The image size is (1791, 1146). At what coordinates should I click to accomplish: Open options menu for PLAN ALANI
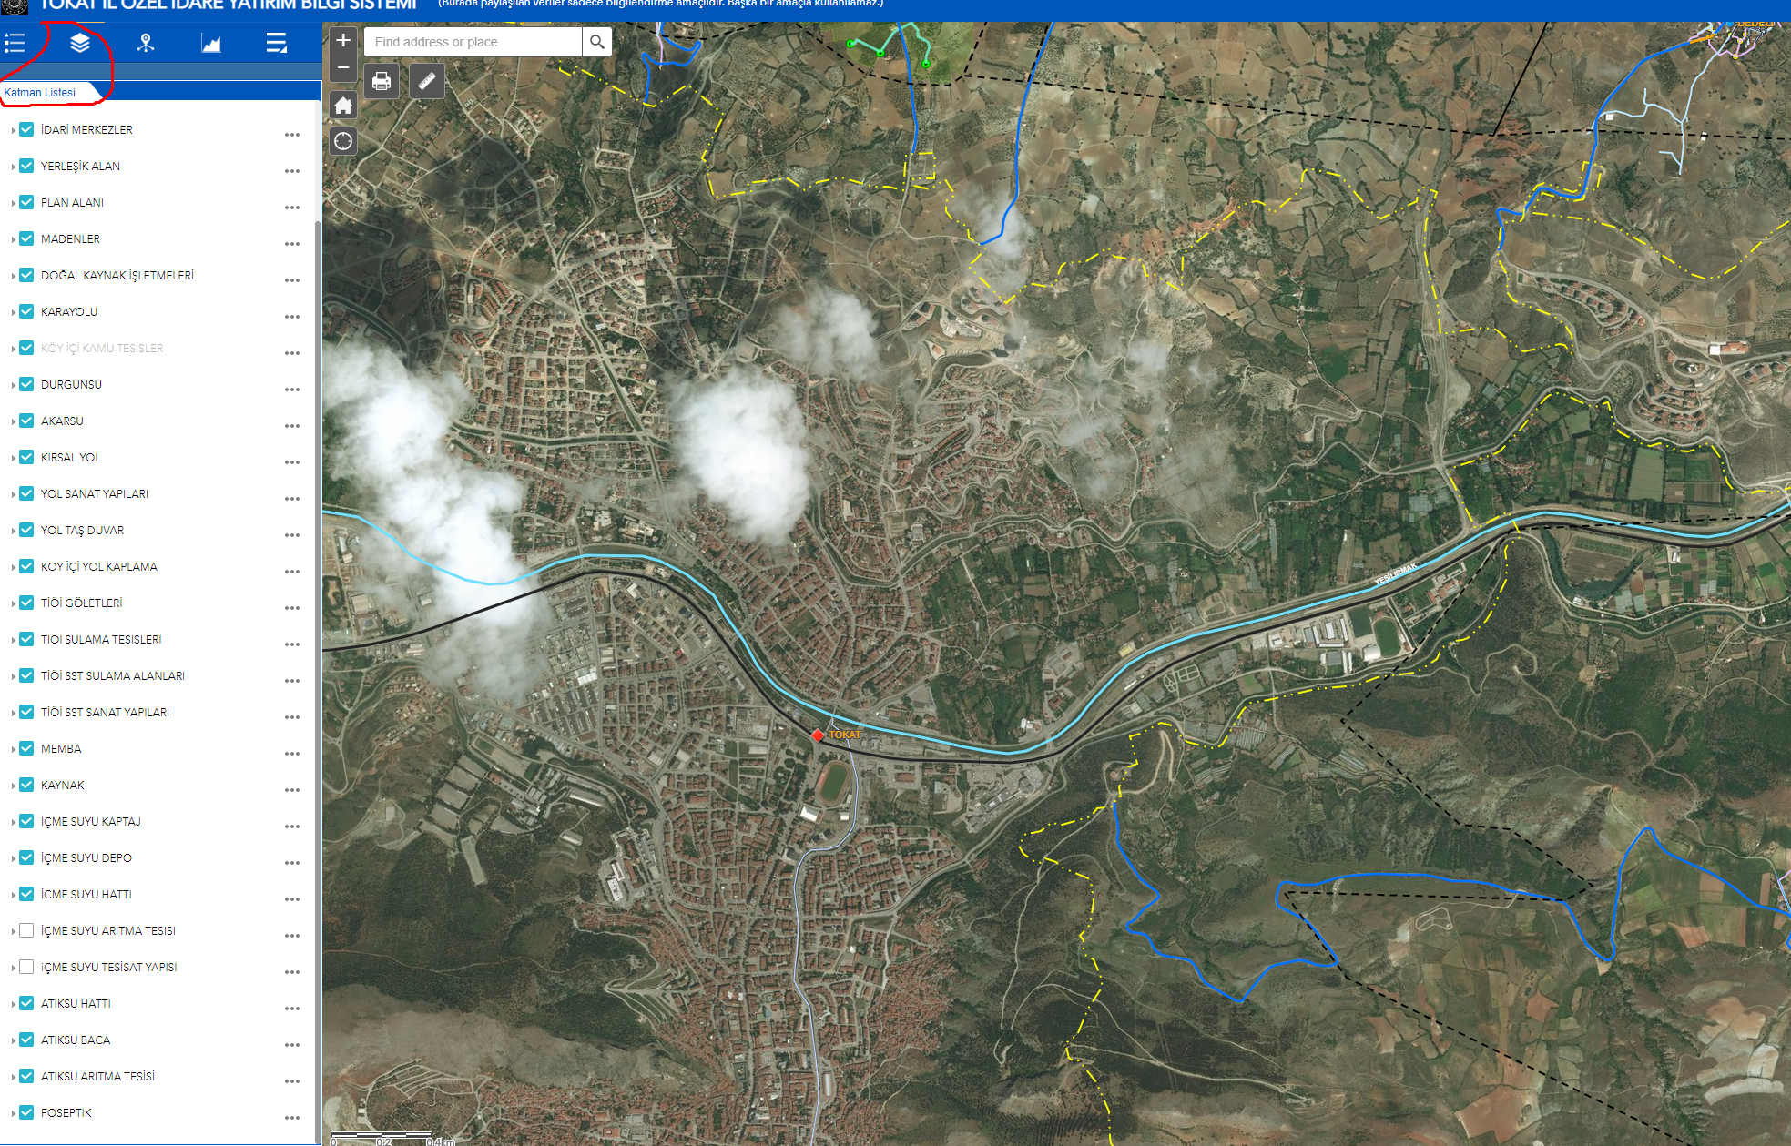point(292,208)
